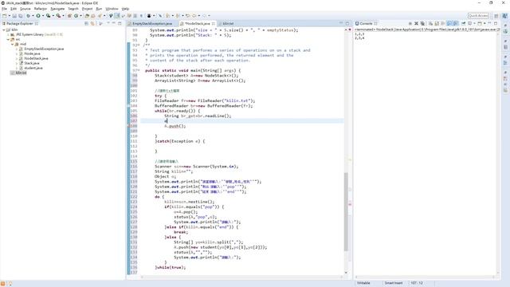Maximize the Package Explorer panel

[x=120, y=23]
